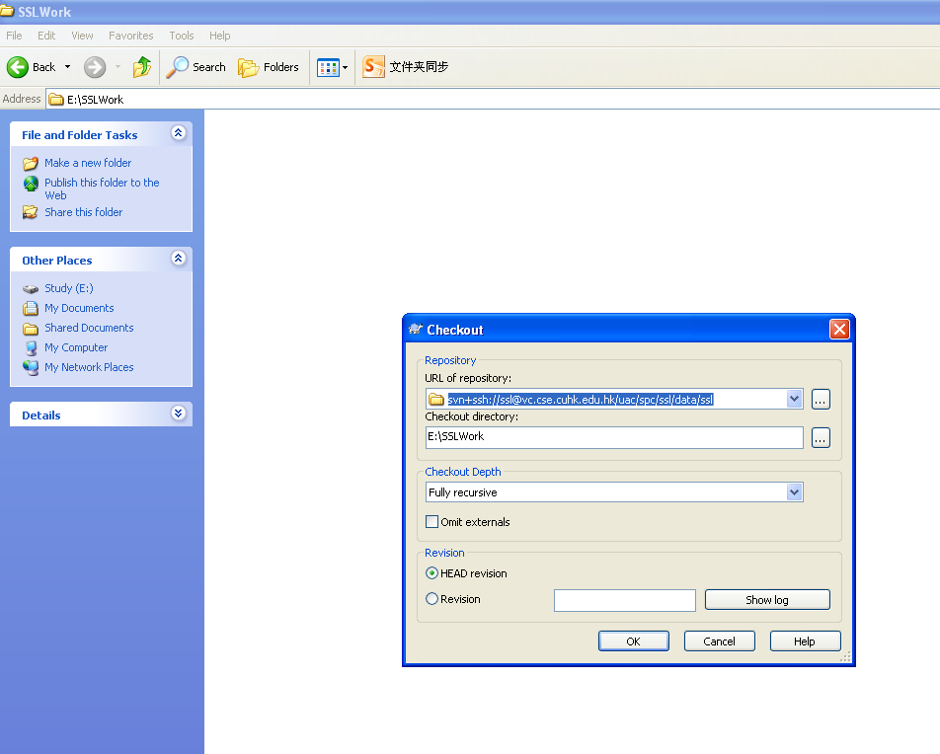Open Shared Documents link

coord(89,328)
